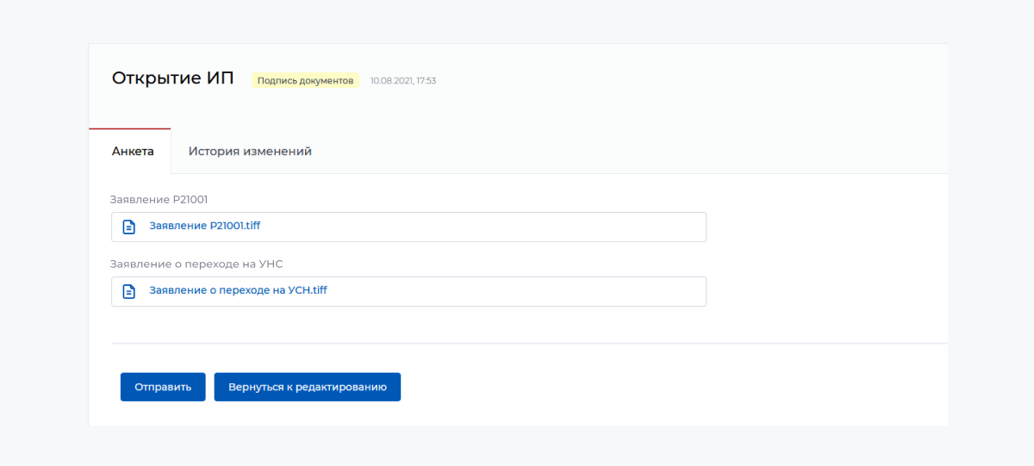
Task: Click the Открытие ИП page heading
Action: click(x=172, y=78)
